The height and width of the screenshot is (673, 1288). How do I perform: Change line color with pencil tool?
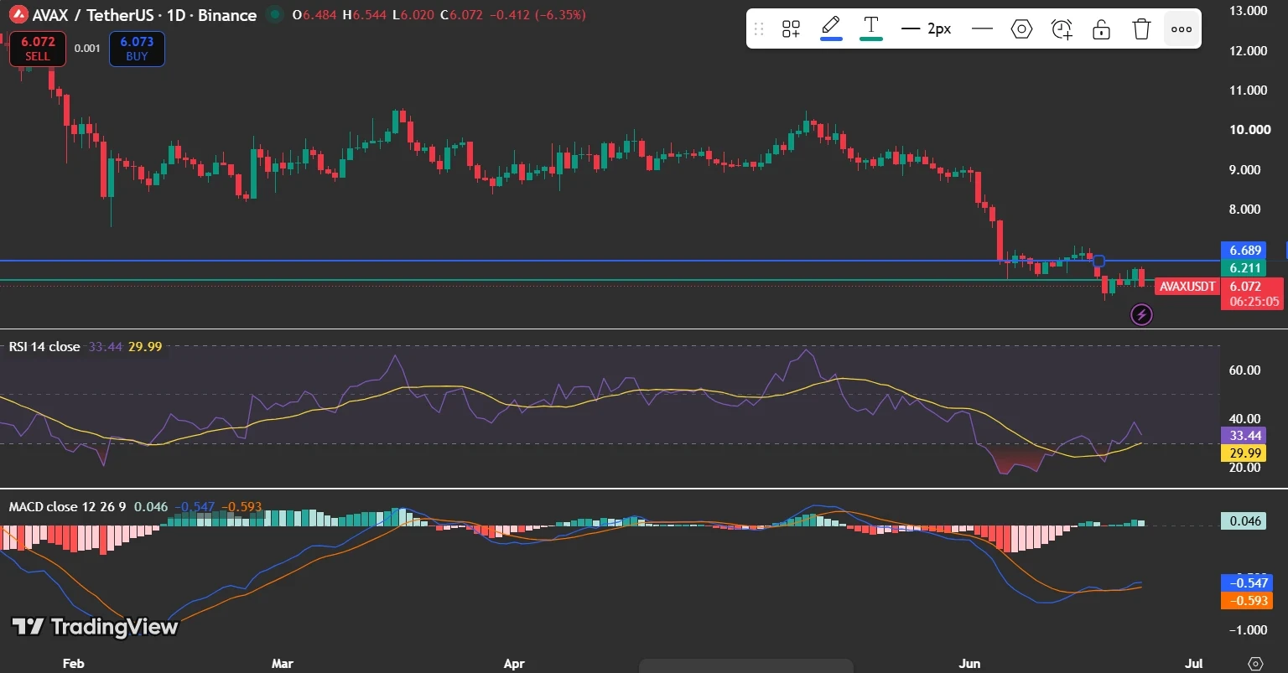pos(831,28)
